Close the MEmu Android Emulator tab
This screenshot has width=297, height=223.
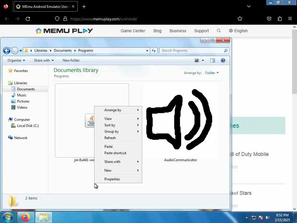[73, 6]
